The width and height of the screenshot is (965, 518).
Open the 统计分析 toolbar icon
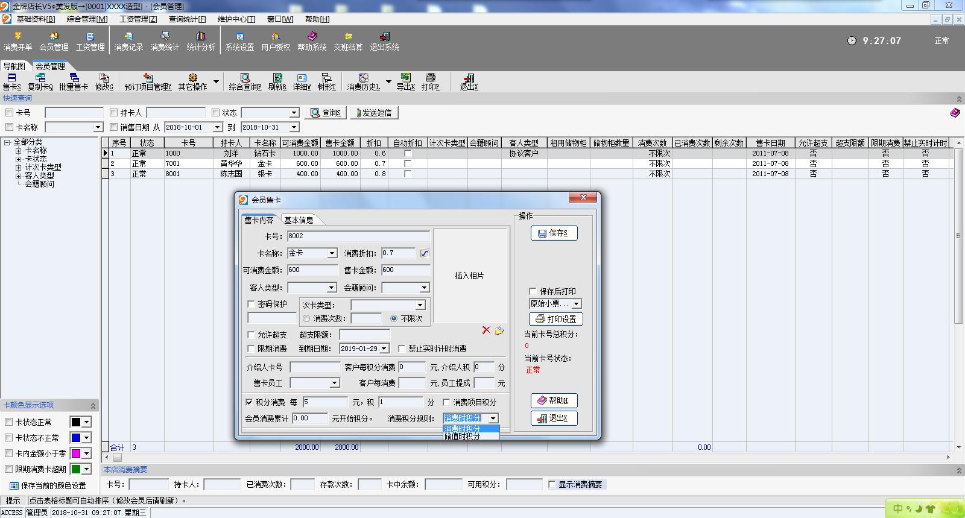point(201,42)
